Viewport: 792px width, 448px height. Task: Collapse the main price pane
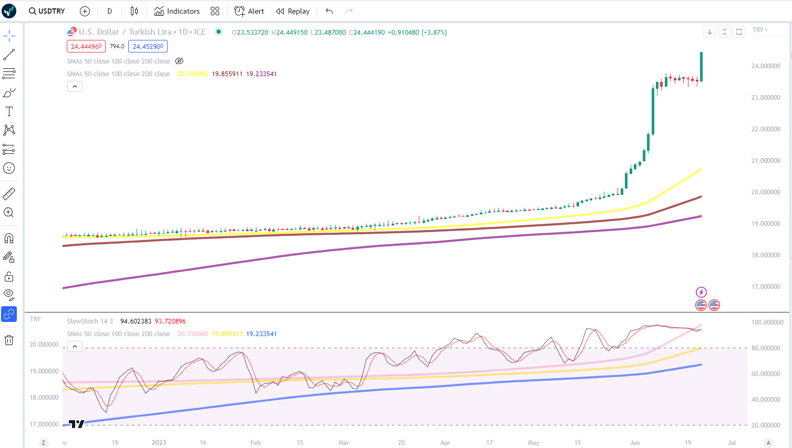[x=724, y=32]
